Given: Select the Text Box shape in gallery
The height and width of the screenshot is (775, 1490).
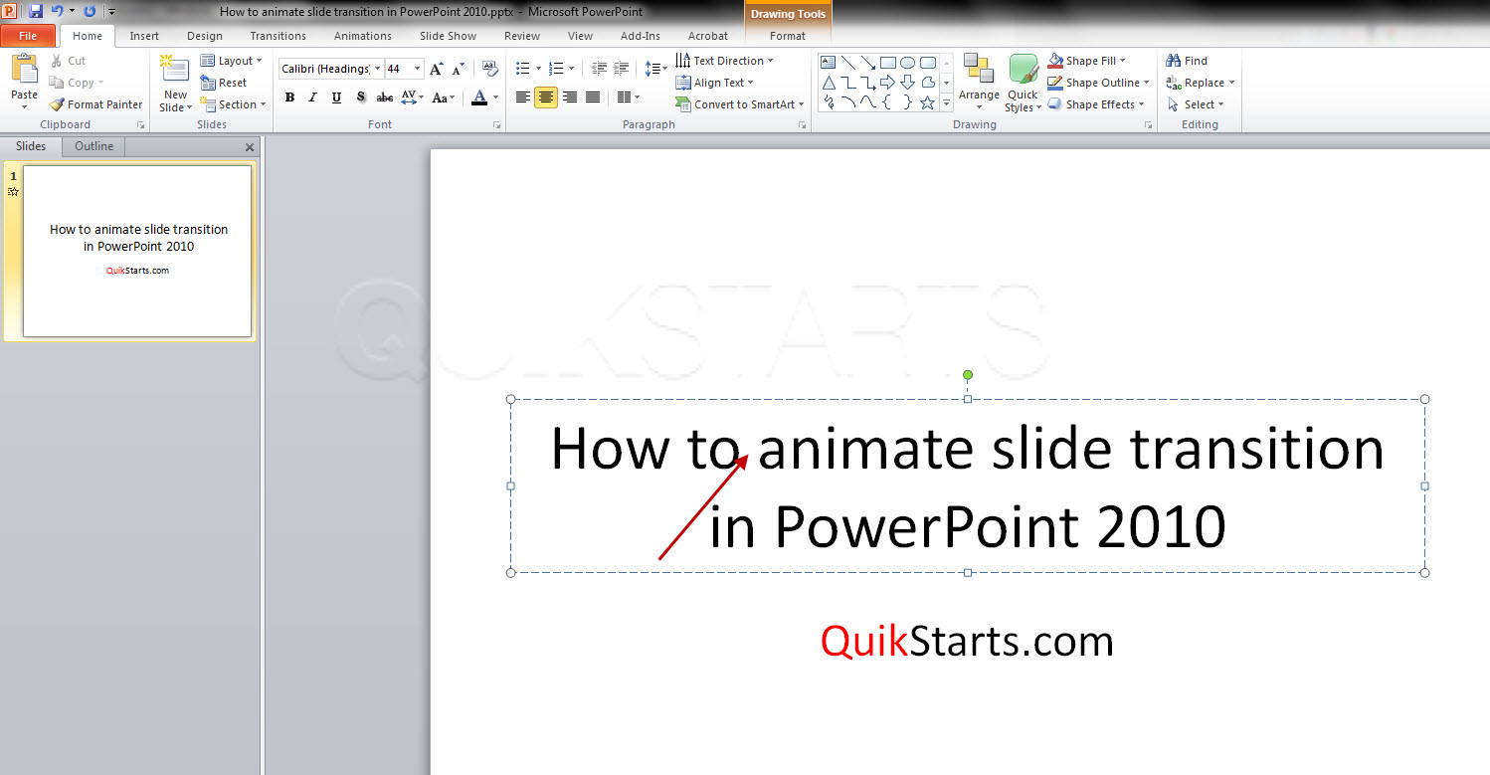Looking at the screenshot, I should tap(828, 62).
